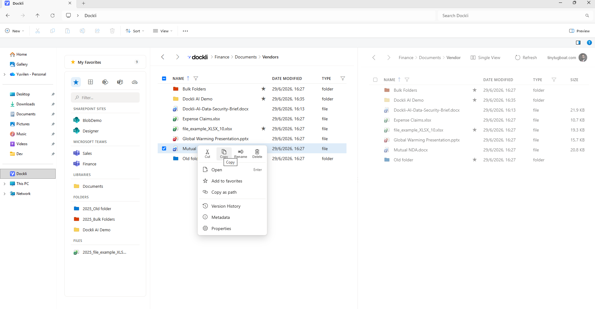Uncheck the Mutual NDA row checkbox
595x309 pixels.
coord(164,149)
